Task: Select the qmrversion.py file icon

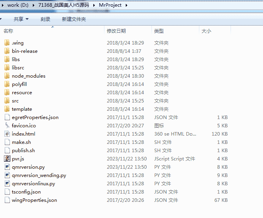Action: [x=7, y=167]
